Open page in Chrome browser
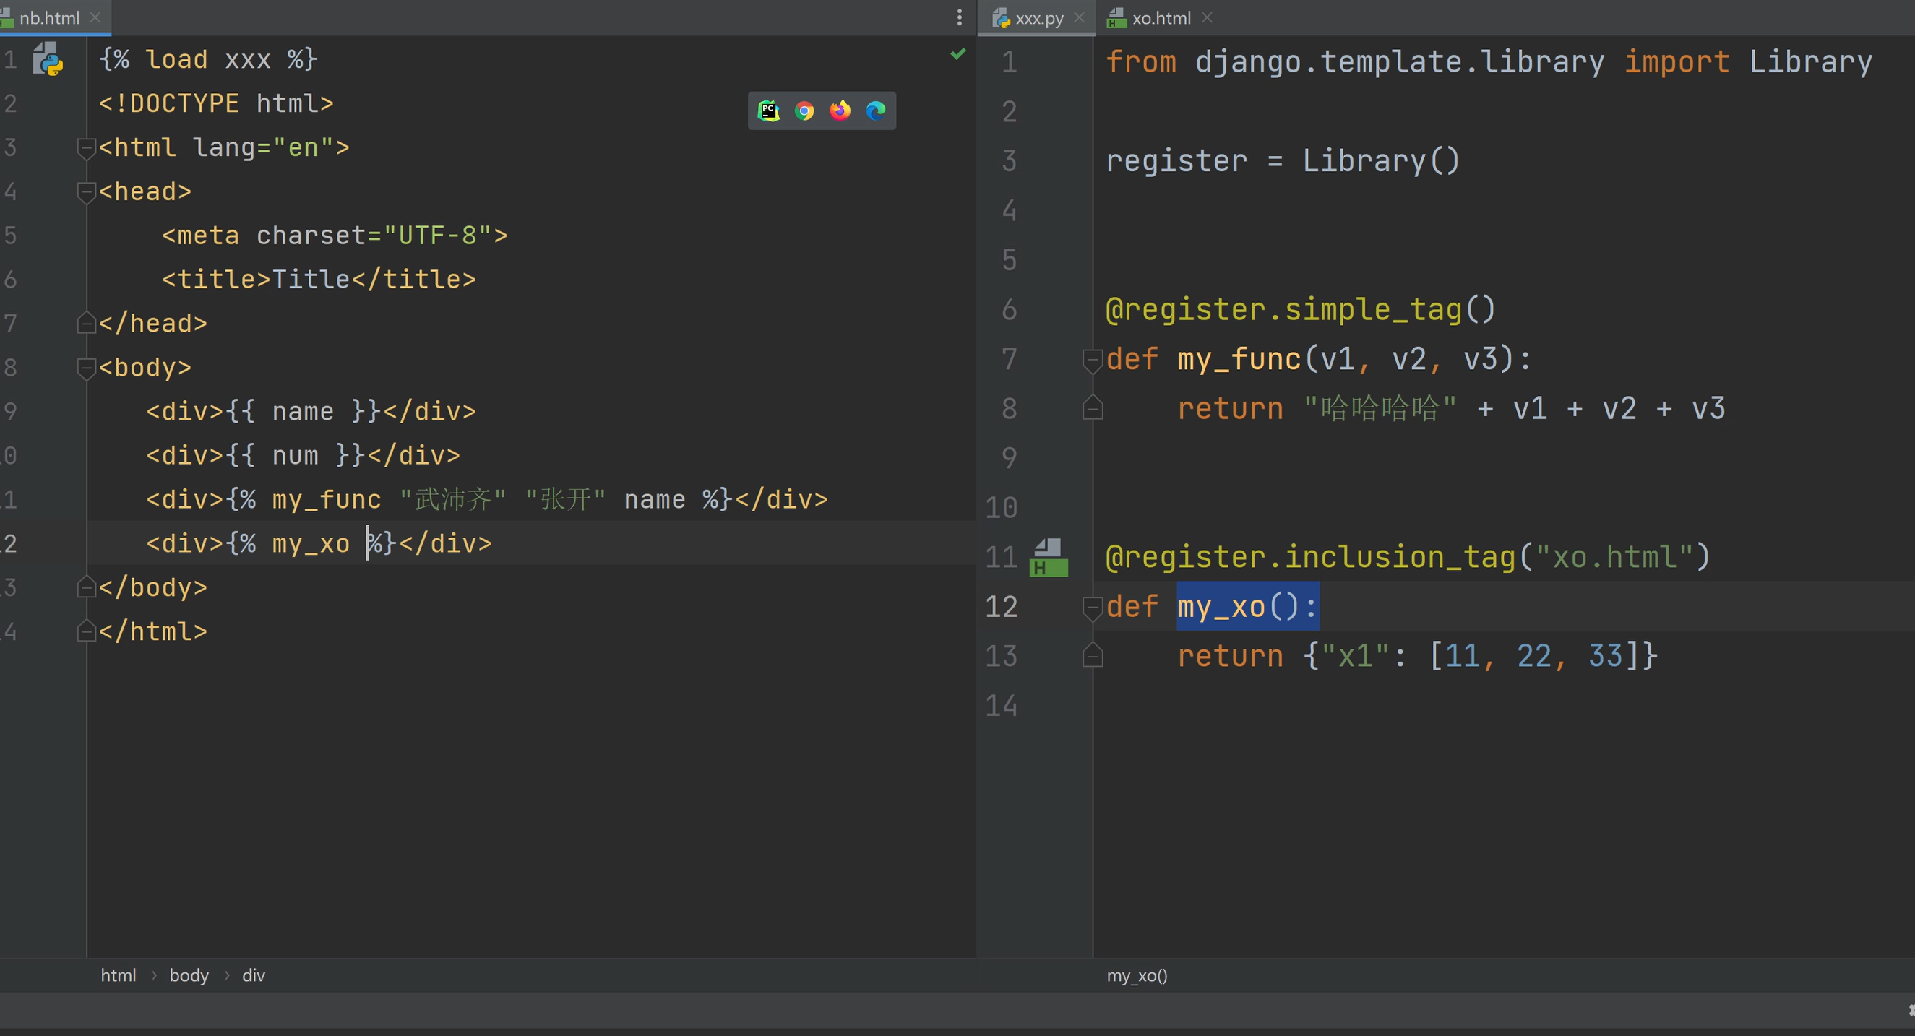 (x=804, y=111)
